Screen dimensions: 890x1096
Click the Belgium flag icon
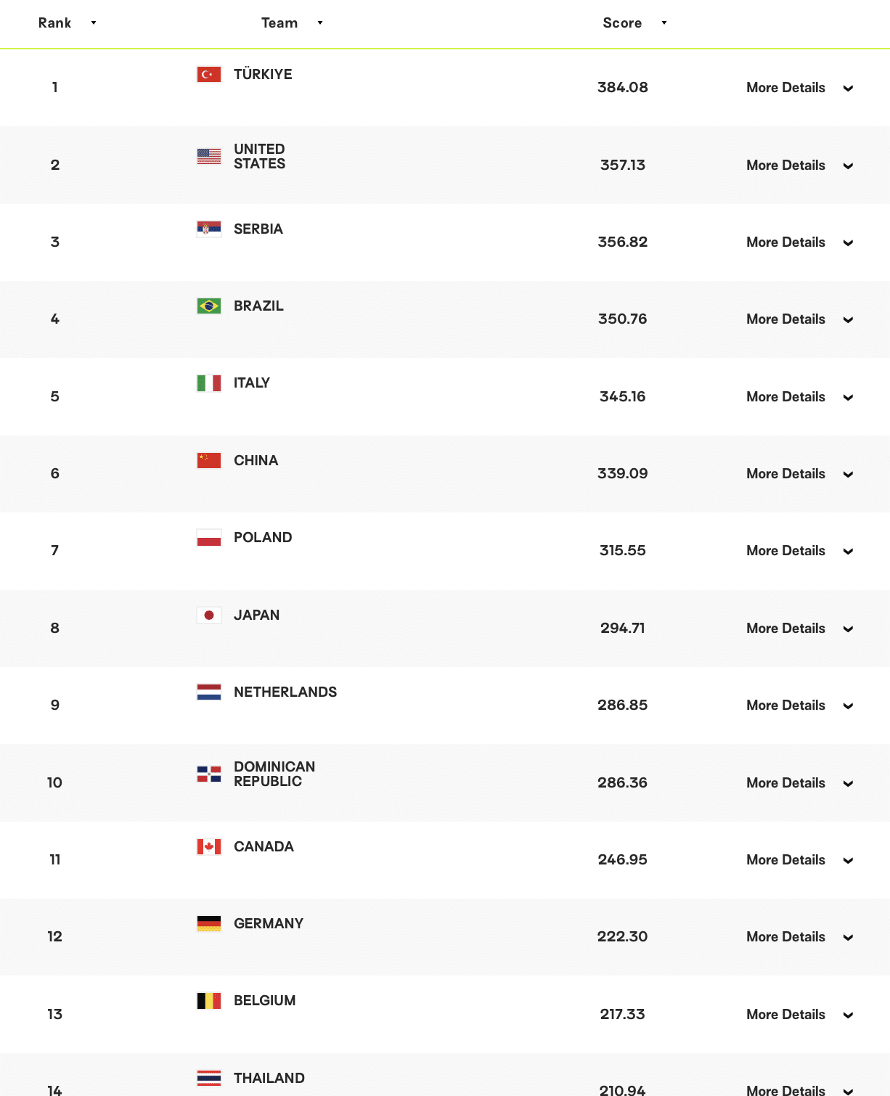click(x=209, y=1001)
